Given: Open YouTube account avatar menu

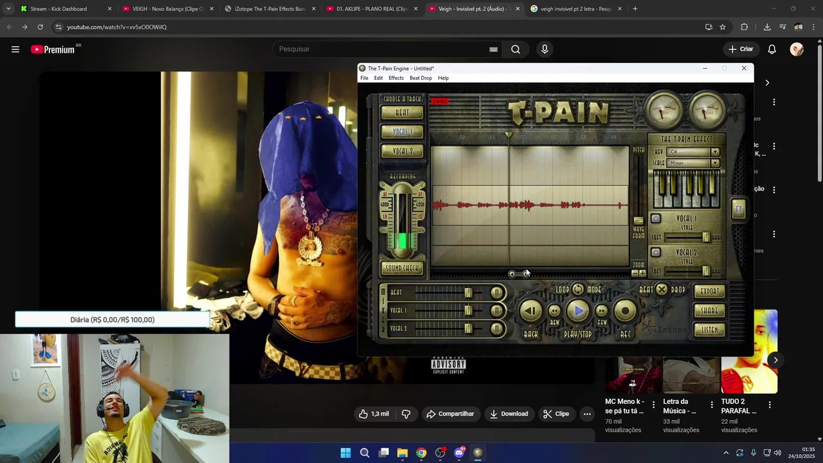Looking at the screenshot, I should coord(797,50).
